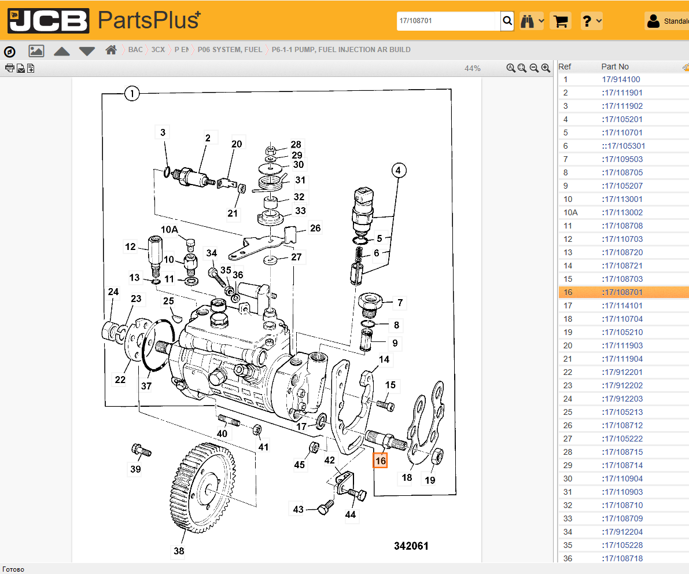
Task: Zoom out of the diagram
Action: (534, 68)
